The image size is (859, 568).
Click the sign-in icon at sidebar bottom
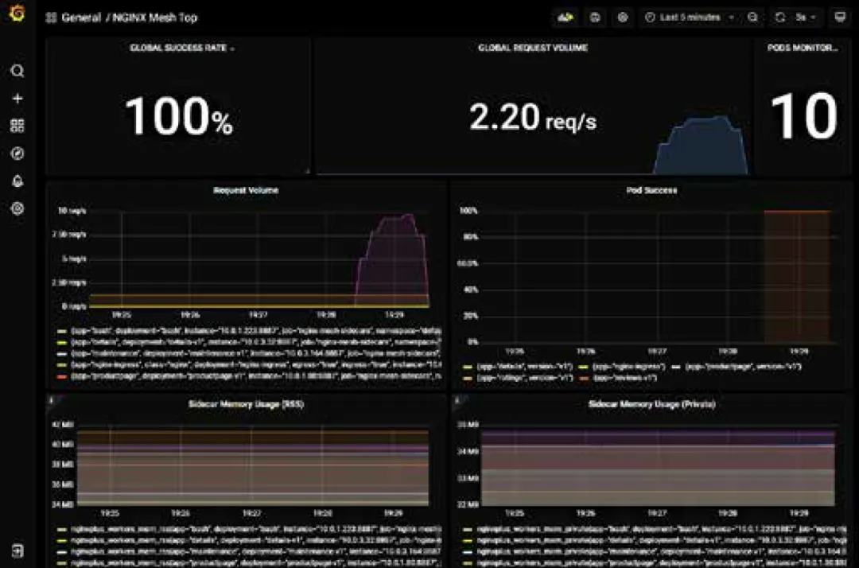click(17, 550)
